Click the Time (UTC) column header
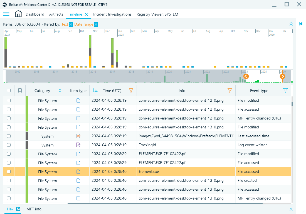The image size is (306, 214). [x=112, y=91]
